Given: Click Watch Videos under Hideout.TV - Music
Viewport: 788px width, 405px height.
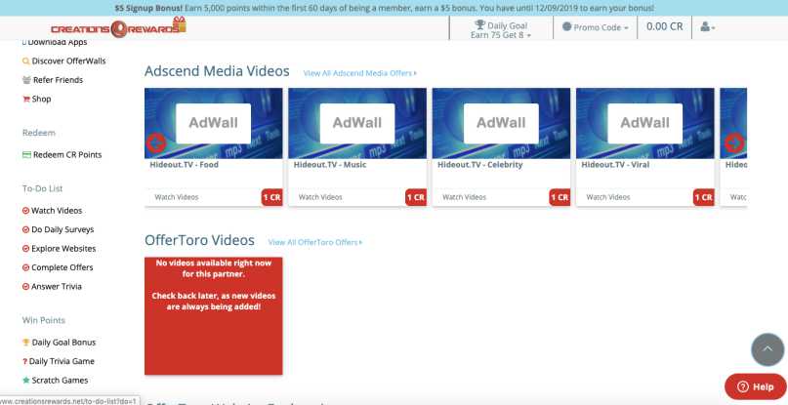Looking at the screenshot, I should 320,197.
